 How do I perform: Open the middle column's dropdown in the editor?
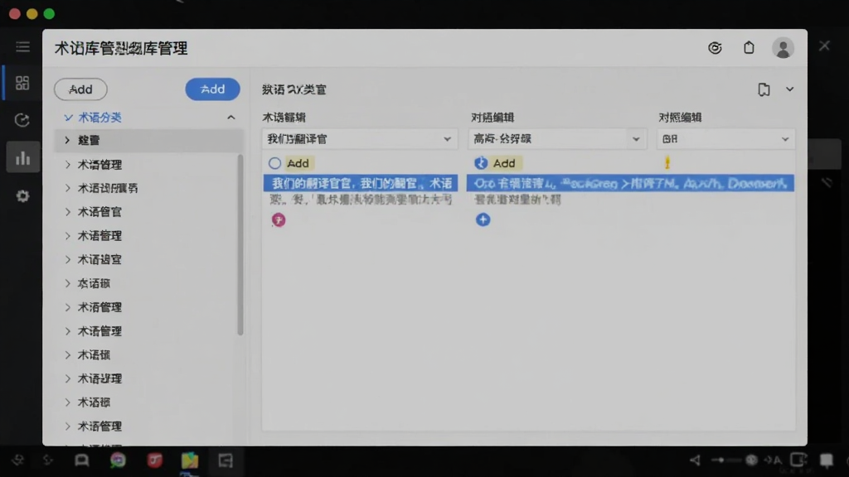[x=556, y=139]
